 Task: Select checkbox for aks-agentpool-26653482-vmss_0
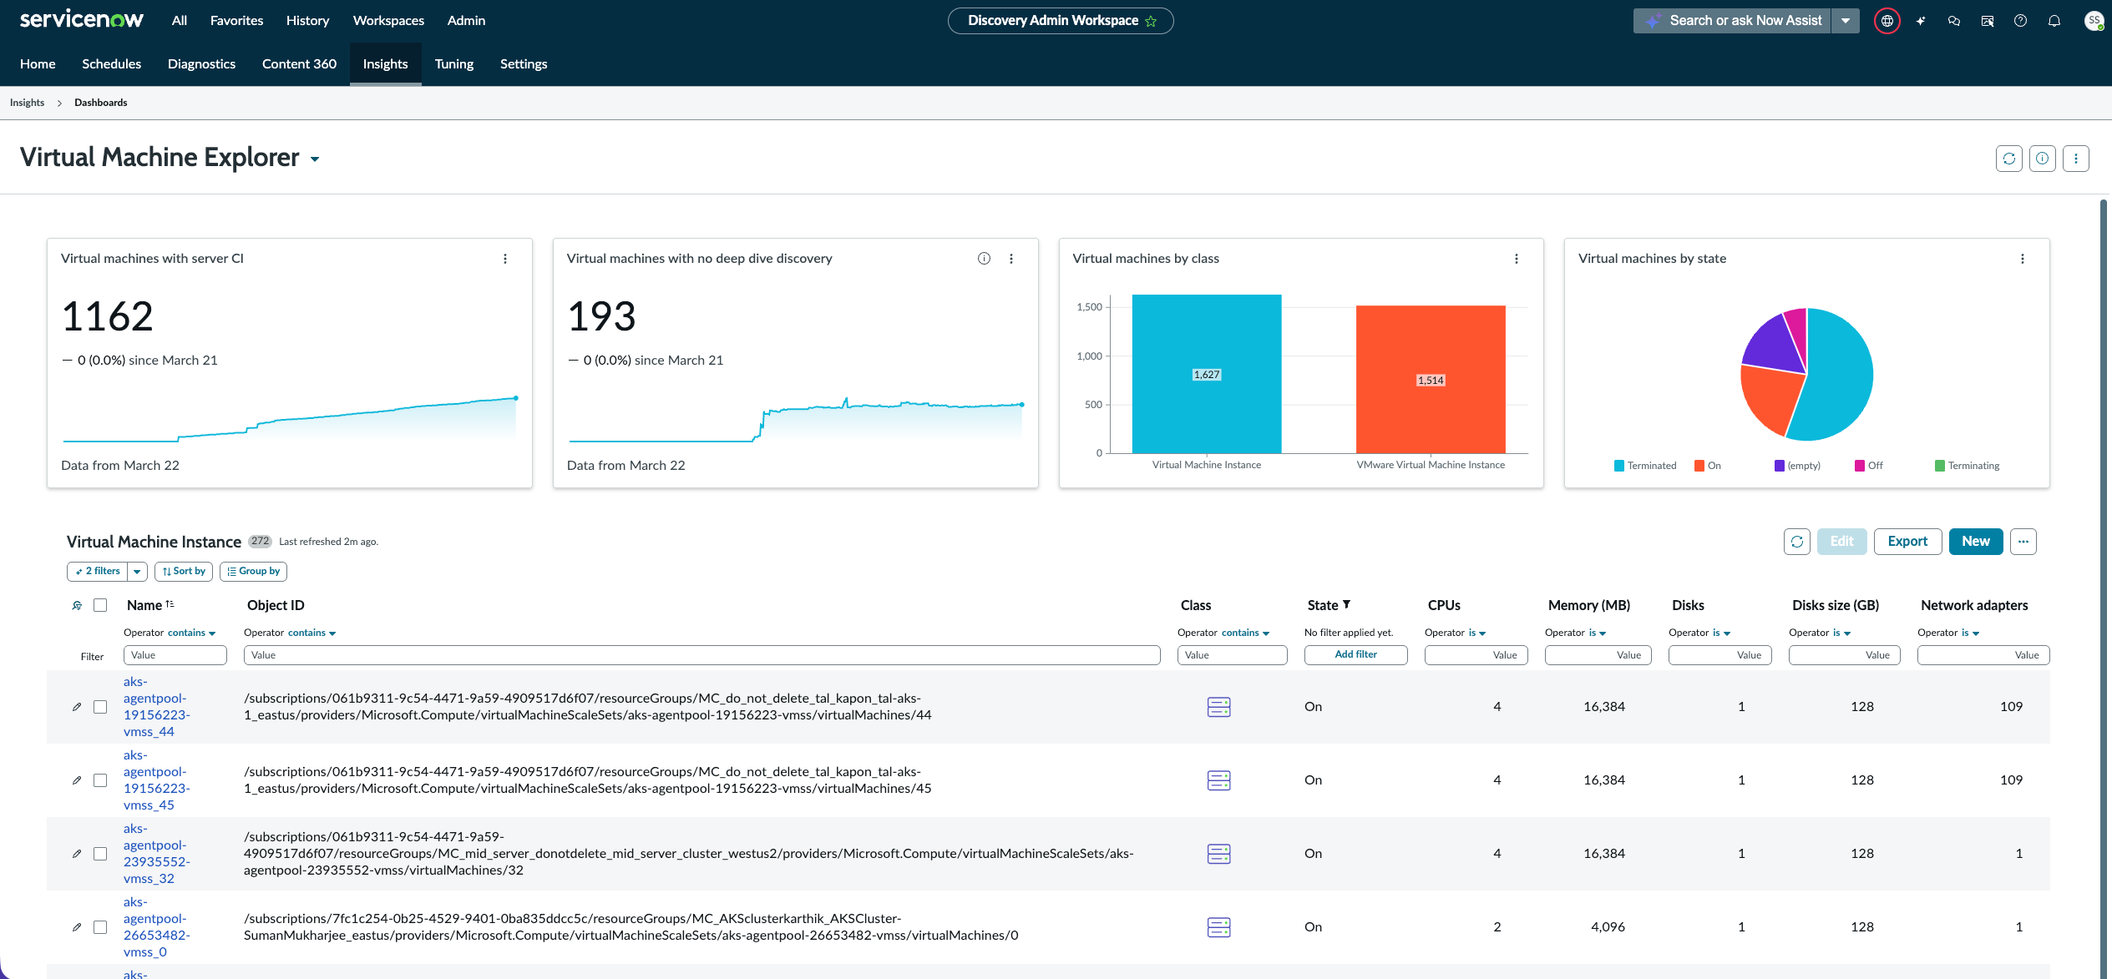click(100, 927)
